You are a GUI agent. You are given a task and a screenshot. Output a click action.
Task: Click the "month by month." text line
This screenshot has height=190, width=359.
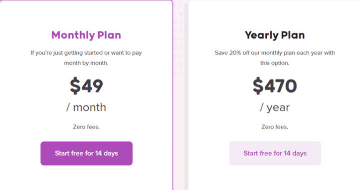point(86,63)
